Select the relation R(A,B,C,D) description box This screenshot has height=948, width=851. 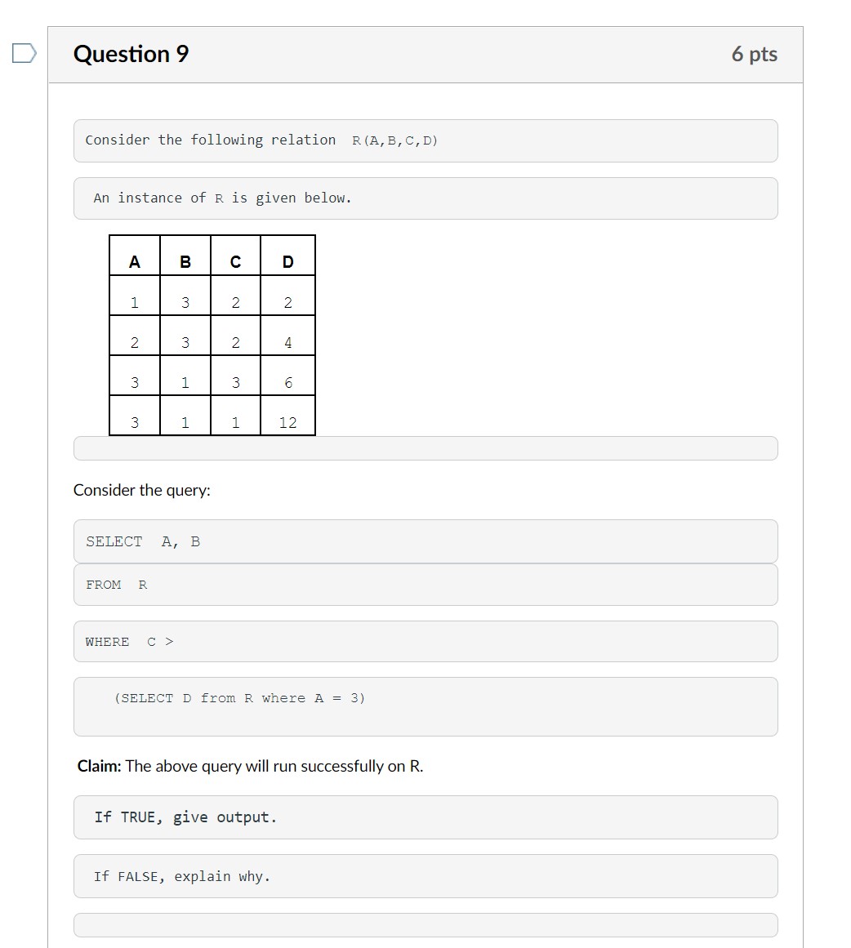click(425, 140)
